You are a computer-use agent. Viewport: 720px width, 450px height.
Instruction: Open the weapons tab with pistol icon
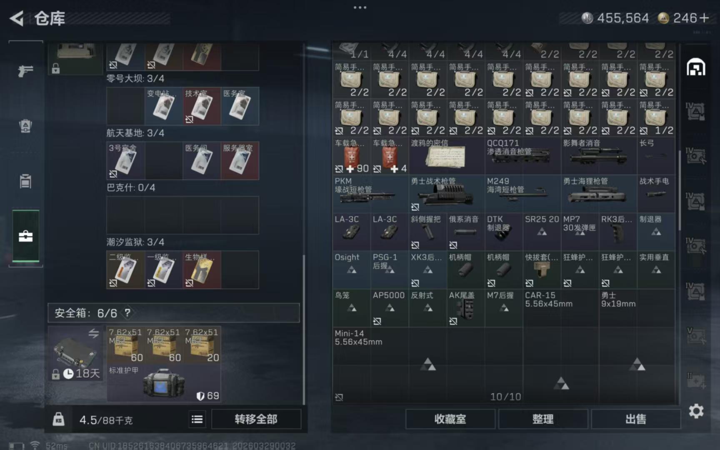coord(25,71)
